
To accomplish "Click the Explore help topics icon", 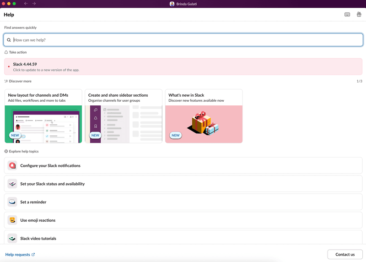I will click(6, 151).
